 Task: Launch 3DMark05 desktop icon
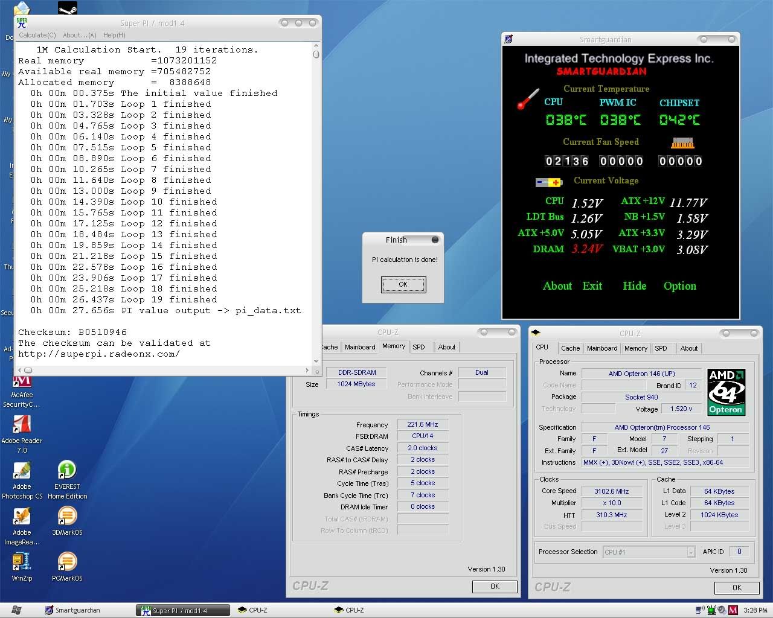[x=67, y=521]
